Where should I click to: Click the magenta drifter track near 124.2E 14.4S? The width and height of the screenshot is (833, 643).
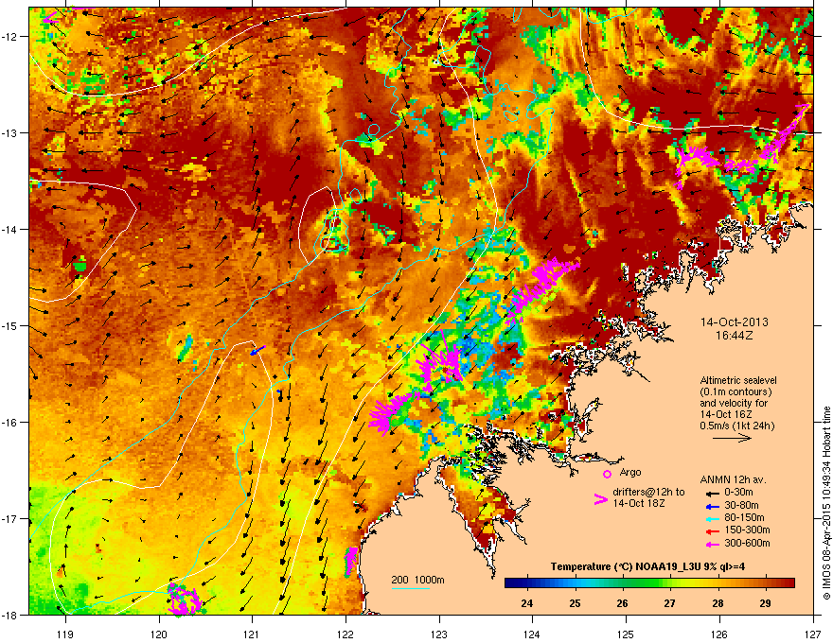(x=541, y=289)
